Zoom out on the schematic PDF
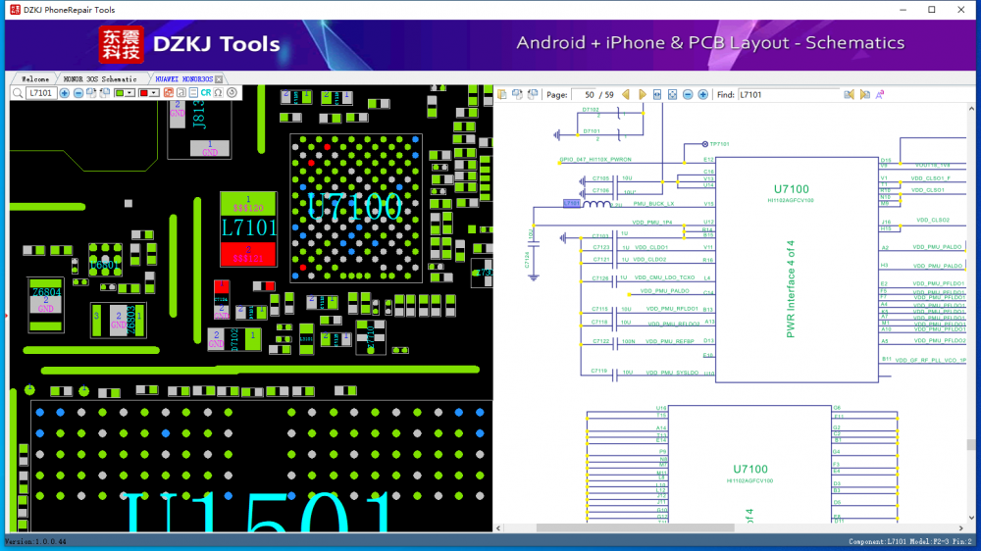The height and width of the screenshot is (551, 981). 688,95
